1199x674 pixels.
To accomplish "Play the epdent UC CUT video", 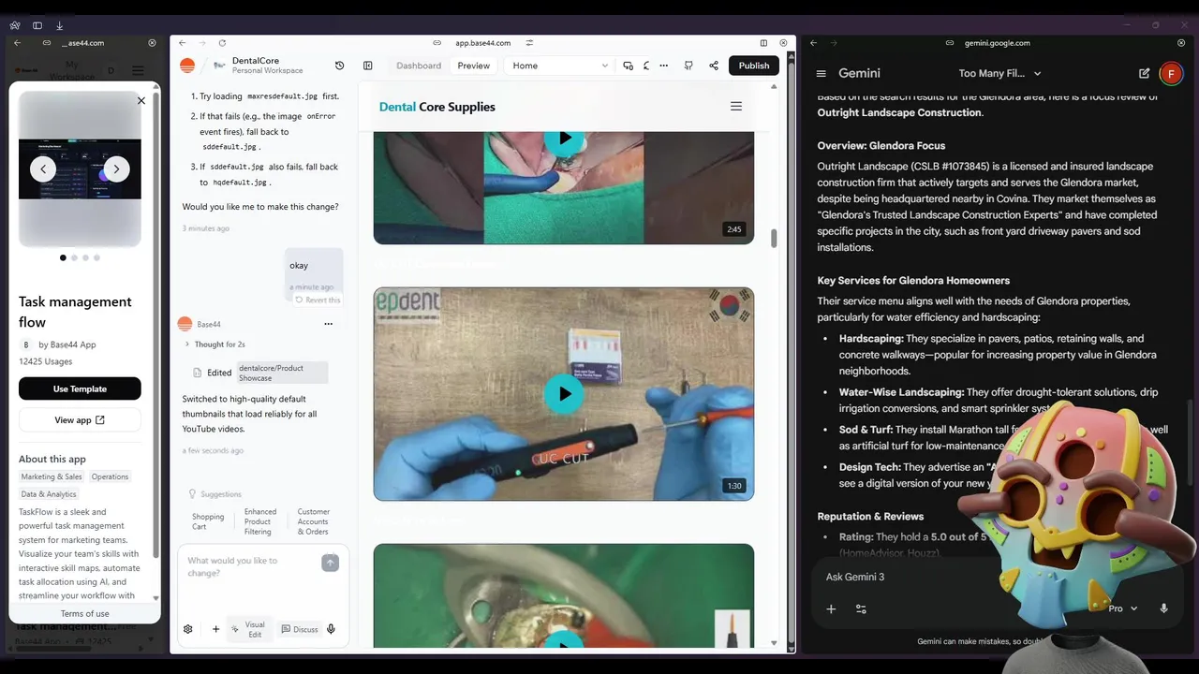I will click(x=564, y=394).
